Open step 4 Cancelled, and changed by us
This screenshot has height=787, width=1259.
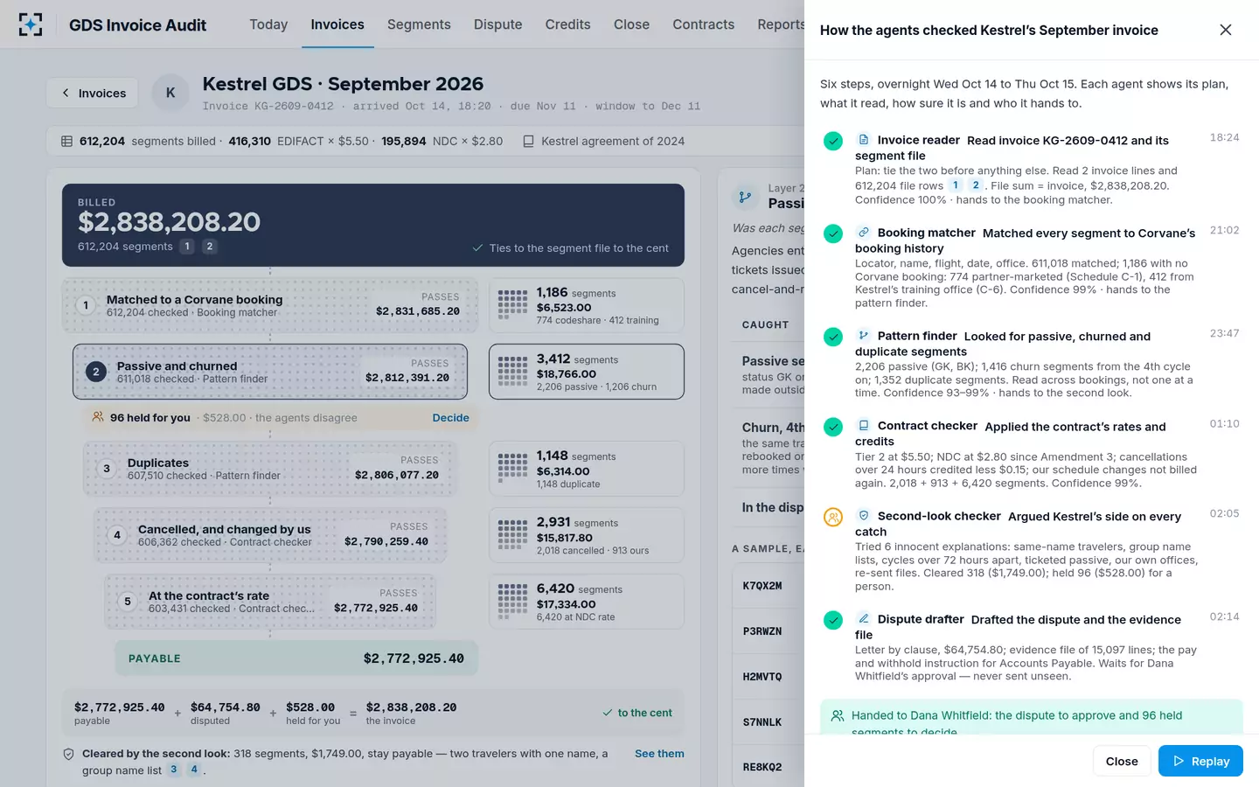270,535
